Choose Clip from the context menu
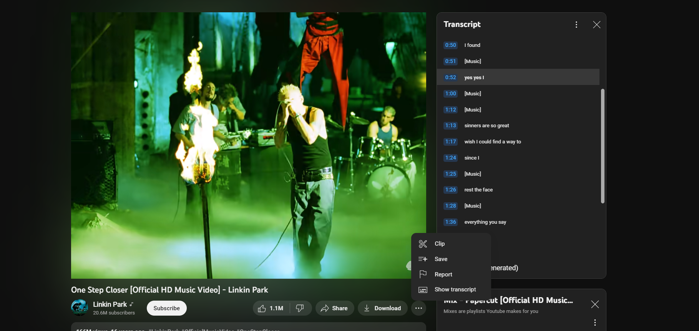The image size is (699, 331). (x=451, y=244)
